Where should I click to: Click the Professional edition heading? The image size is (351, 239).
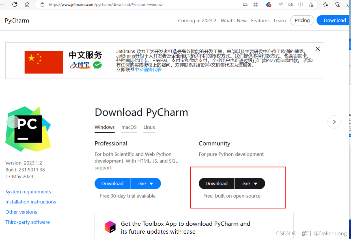111,143
